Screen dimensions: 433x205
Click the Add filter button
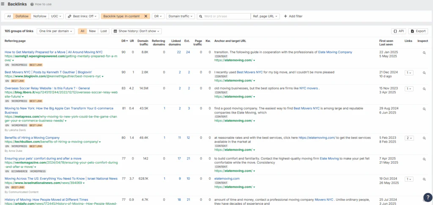tap(293, 16)
